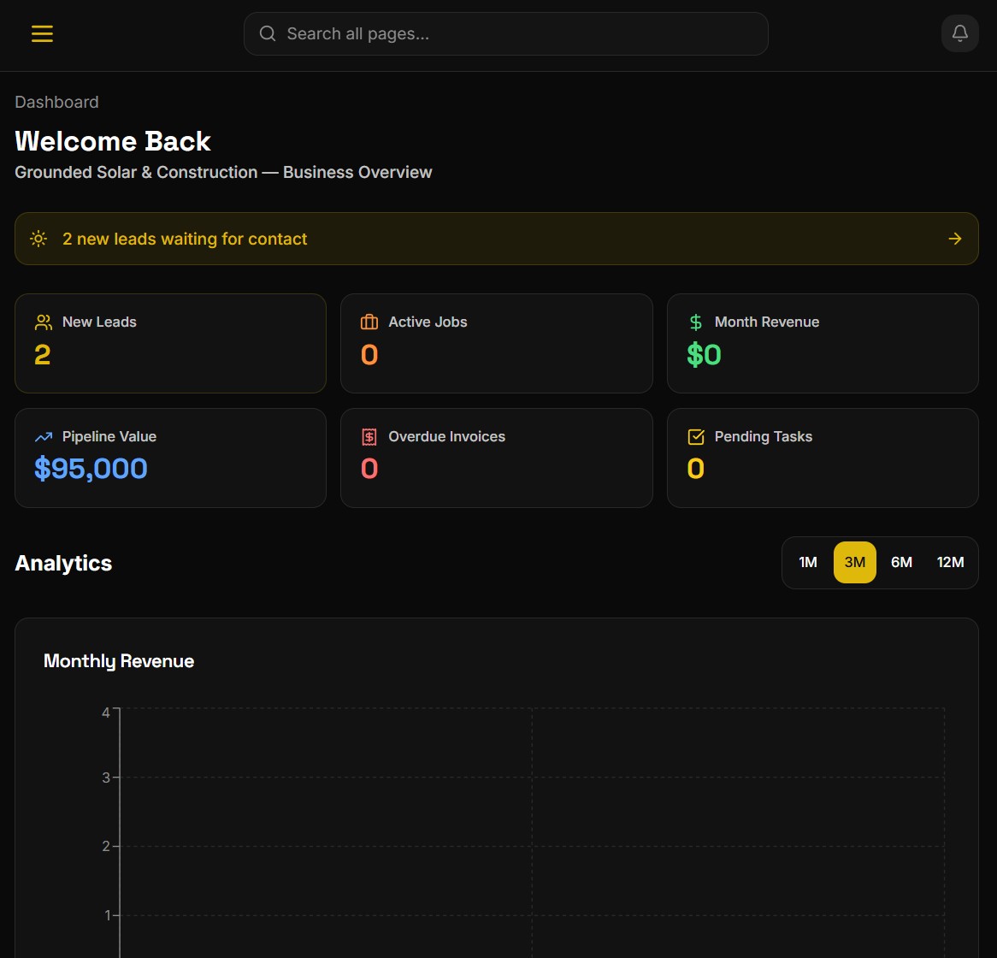Click the Active Jobs count 0
Screen dimensions: 997x958
pos(369,355)
